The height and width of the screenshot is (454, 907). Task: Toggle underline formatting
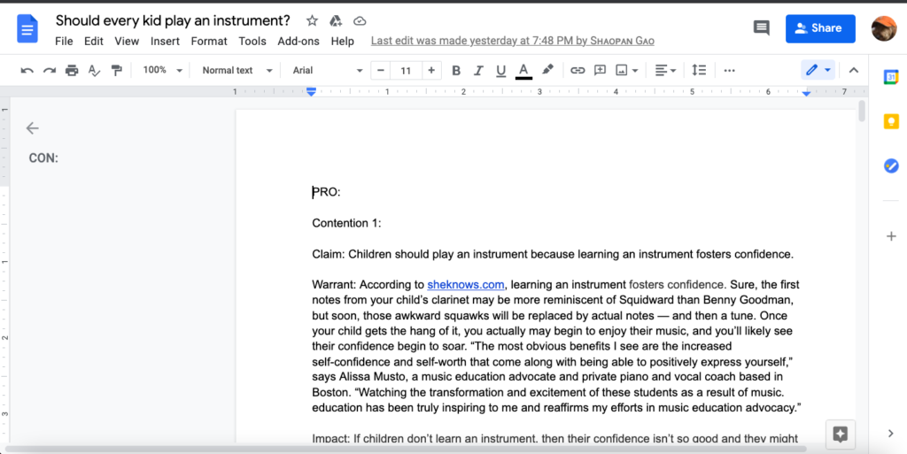click(x=501, y=71)
